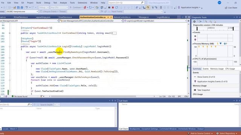
Task: Click the red Stop Debugging icon
Action: pos(113,7)
